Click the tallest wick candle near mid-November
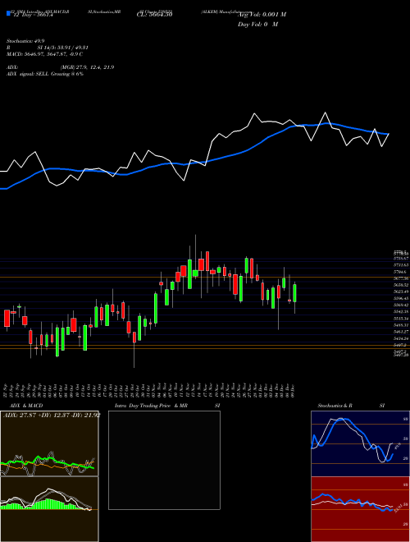 (195, 273)
